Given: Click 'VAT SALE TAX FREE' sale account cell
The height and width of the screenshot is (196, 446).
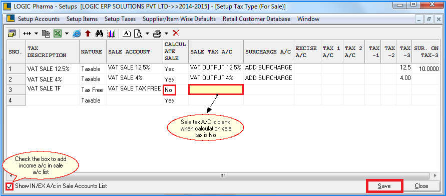Looking at the screenshot, I should pos(135,89).
